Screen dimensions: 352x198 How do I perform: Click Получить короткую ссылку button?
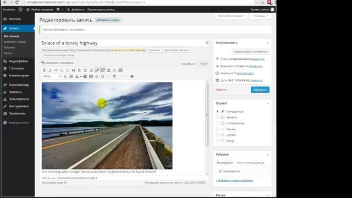[59, 55]
